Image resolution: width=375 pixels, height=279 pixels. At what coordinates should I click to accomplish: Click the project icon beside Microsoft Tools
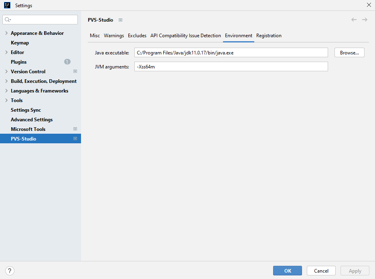point(75,129)
